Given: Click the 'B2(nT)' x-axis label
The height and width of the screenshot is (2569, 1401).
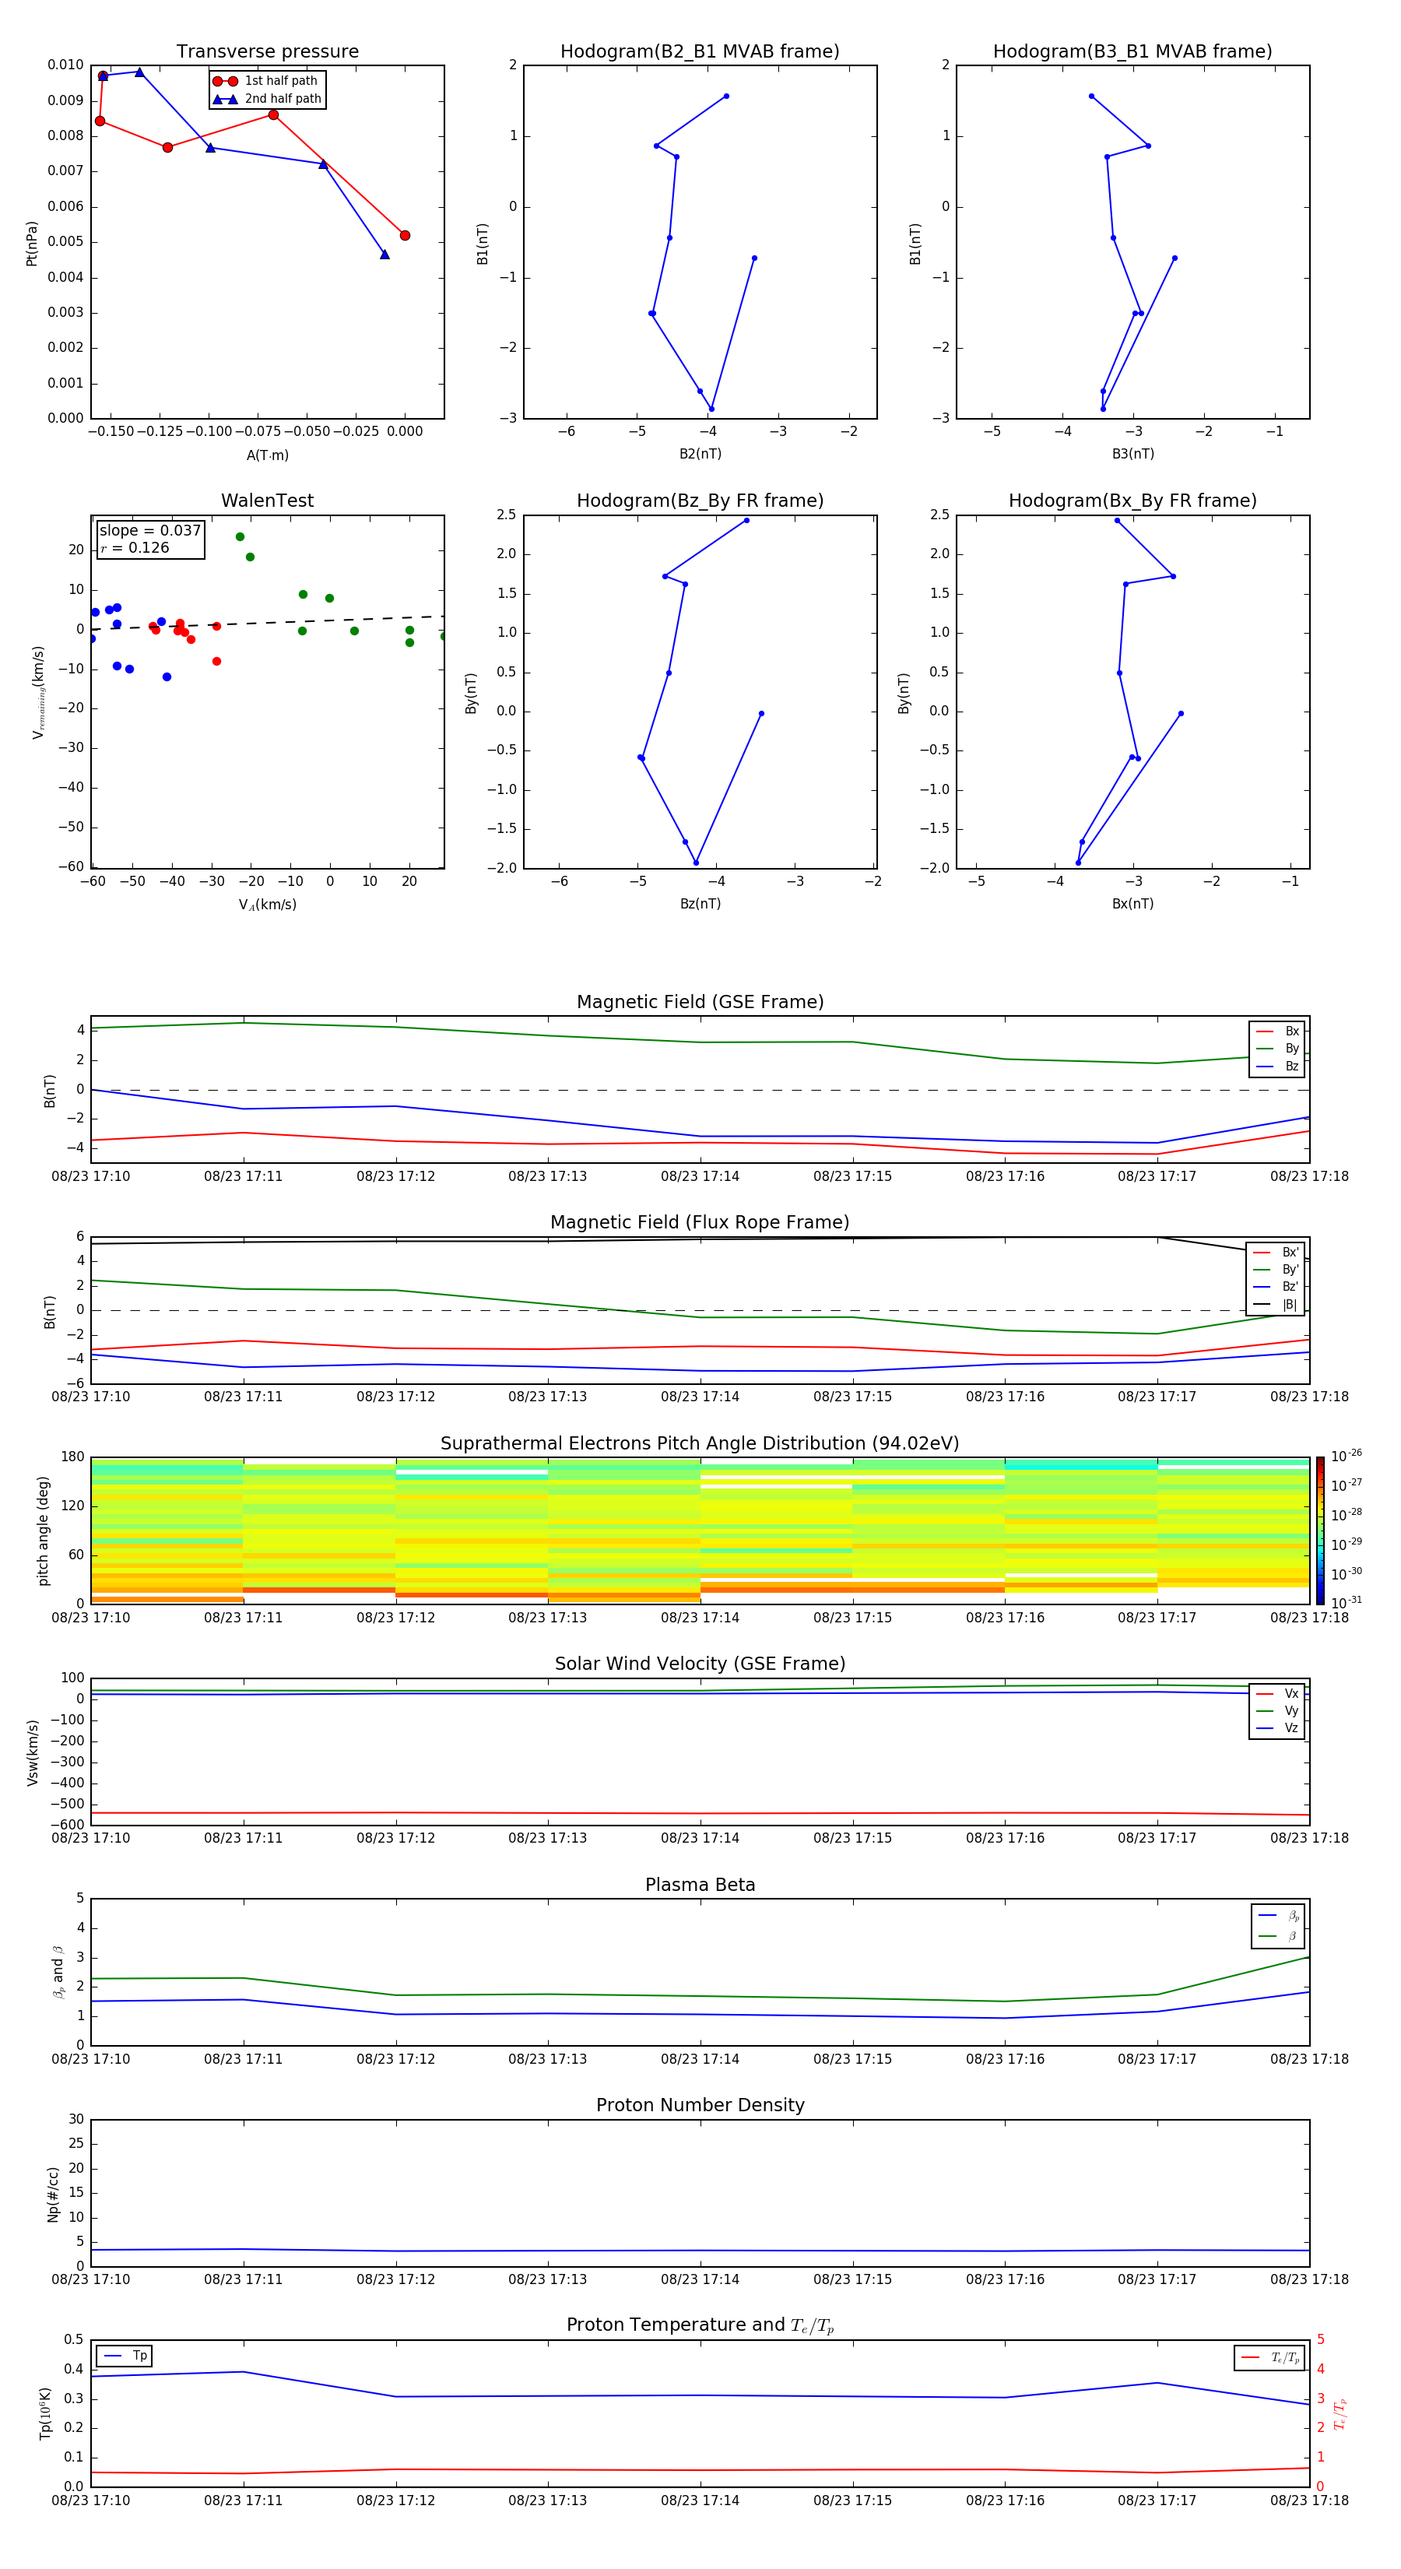Looking at the screenshot, I should [x=700, y=454].
